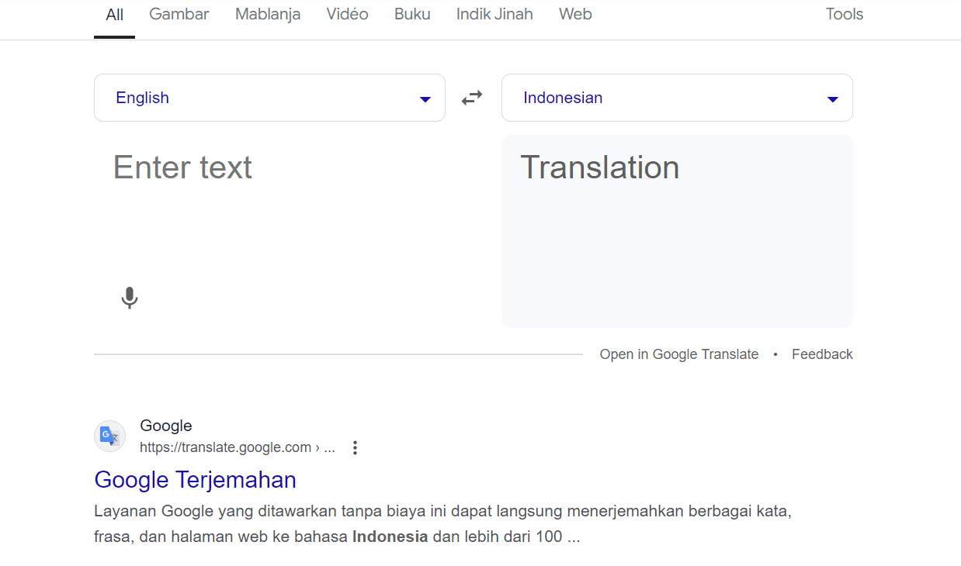Select the All results tab
This screenshot has width=961, height=566.
114,15
